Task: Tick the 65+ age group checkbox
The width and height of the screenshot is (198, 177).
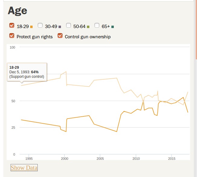Action: pyautogui.click(x=97, y=26)
